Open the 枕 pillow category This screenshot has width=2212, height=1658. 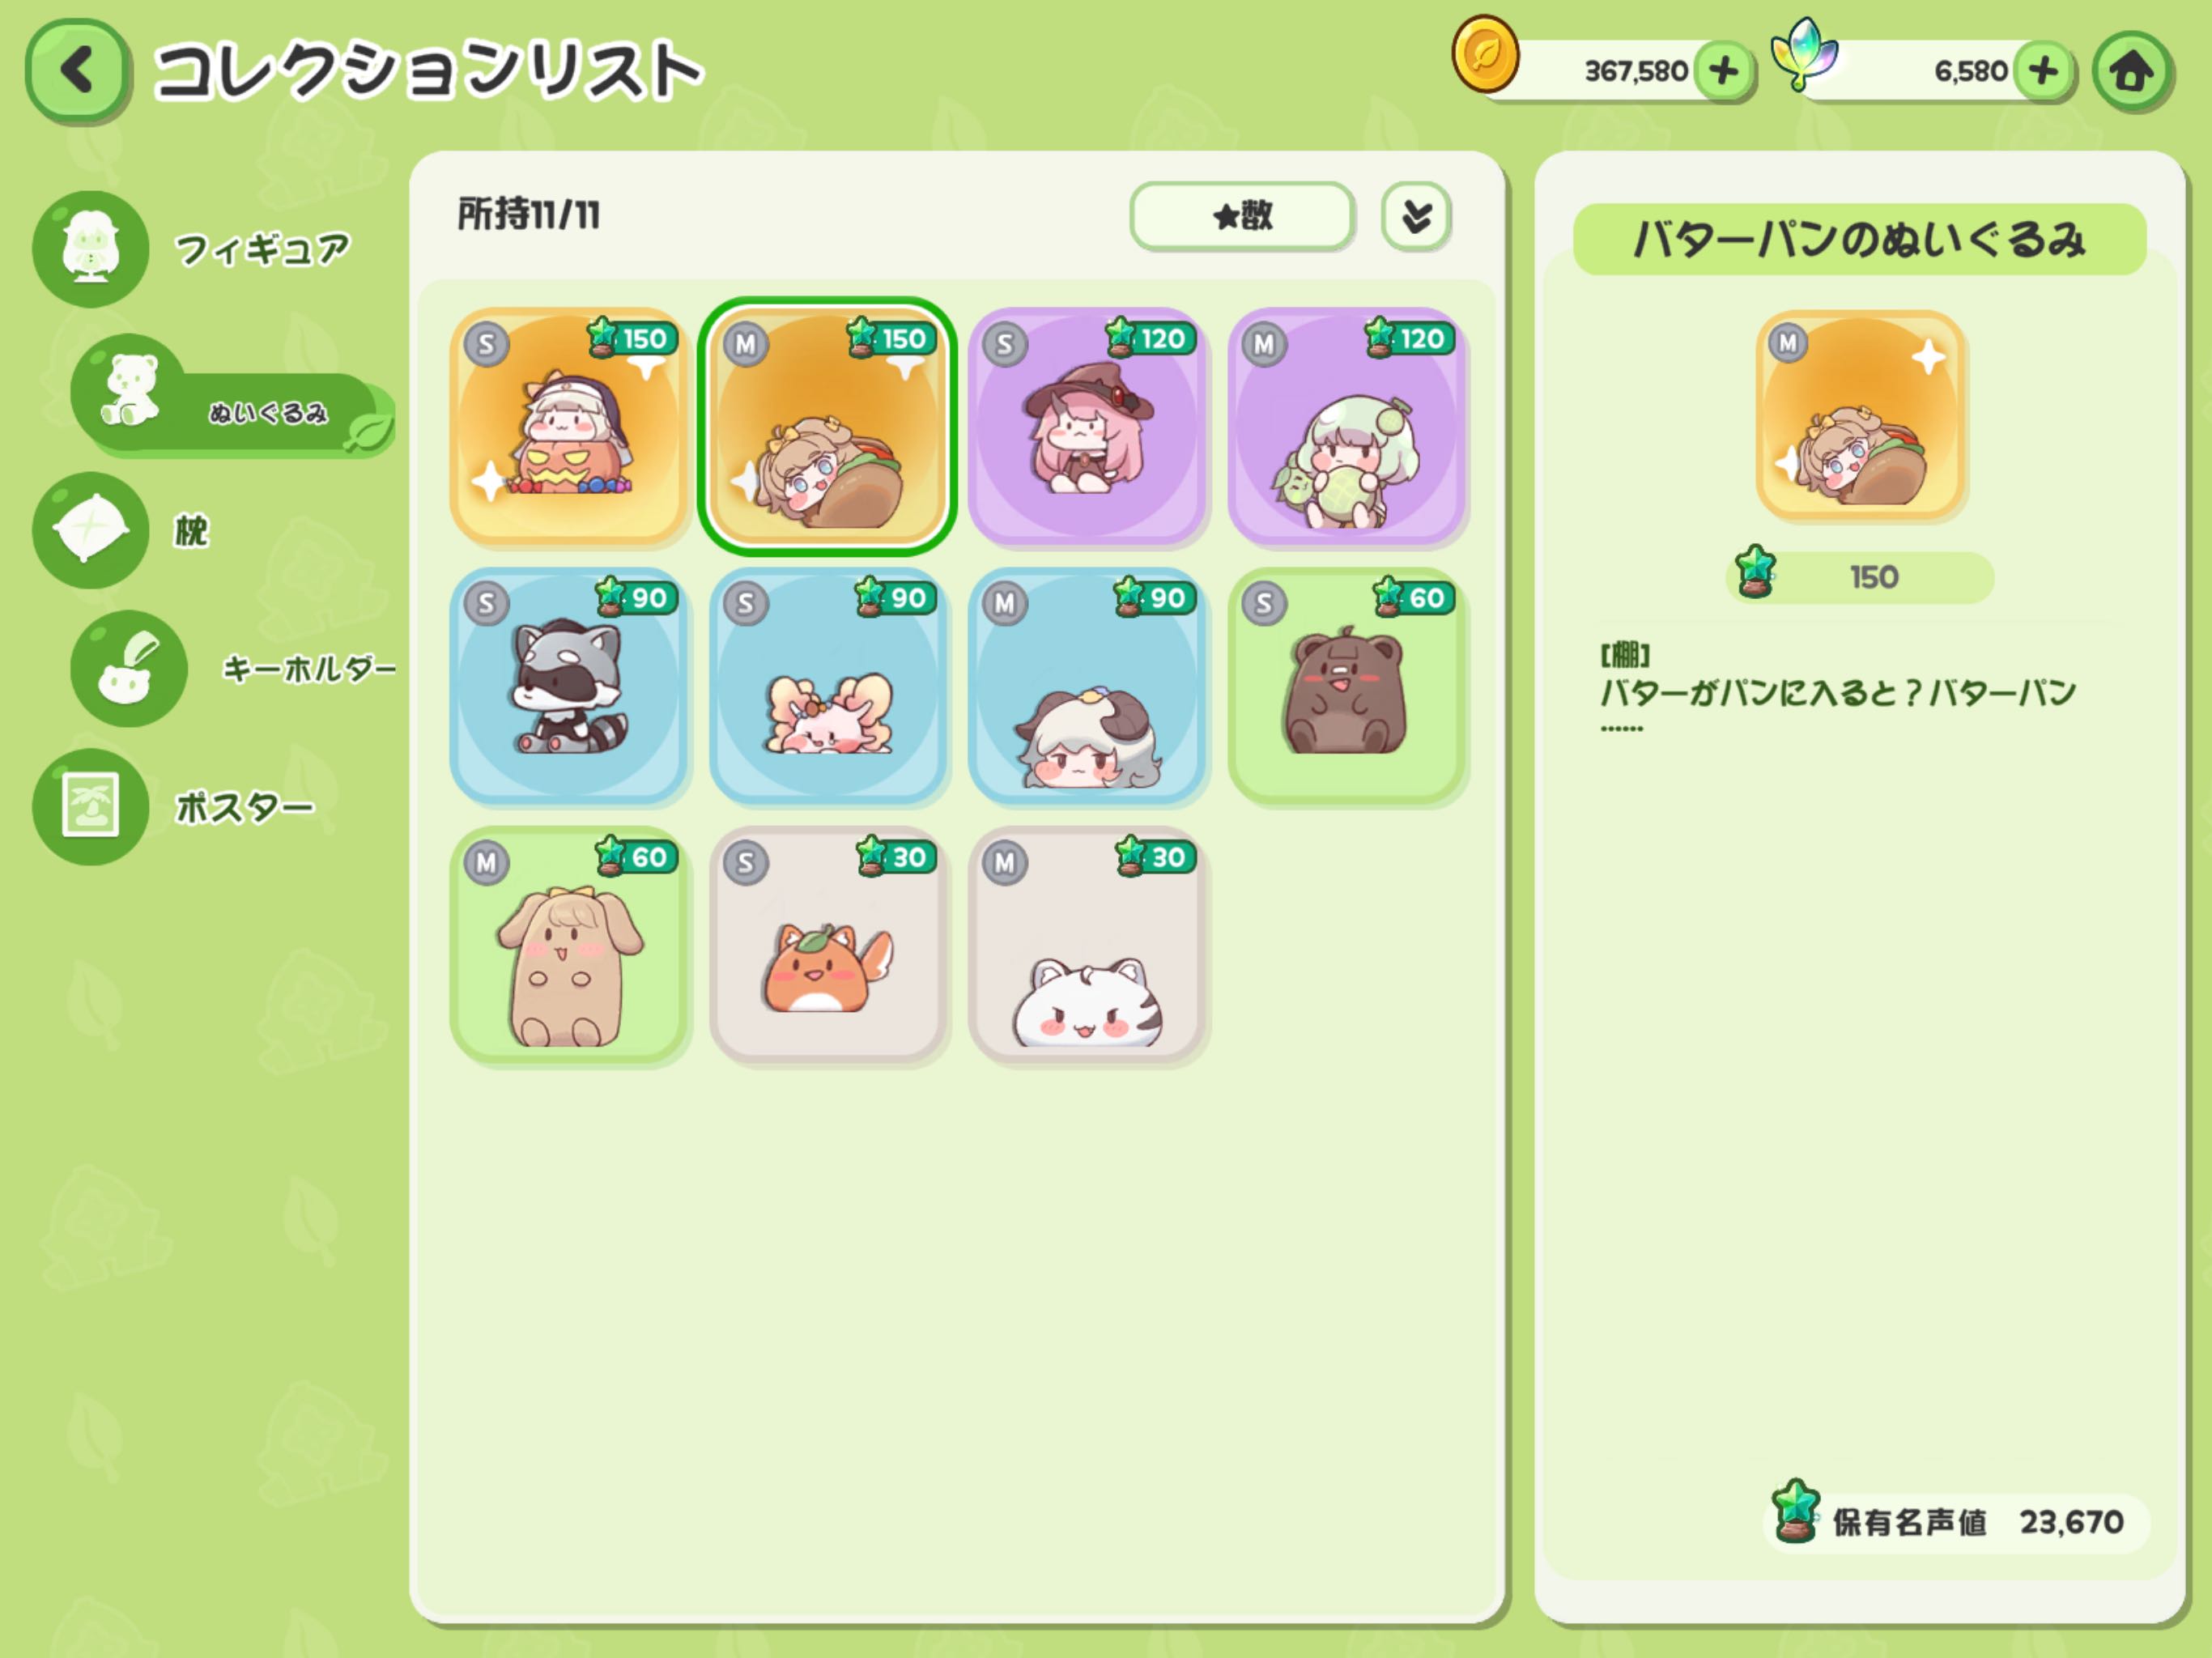coord(125,530)
